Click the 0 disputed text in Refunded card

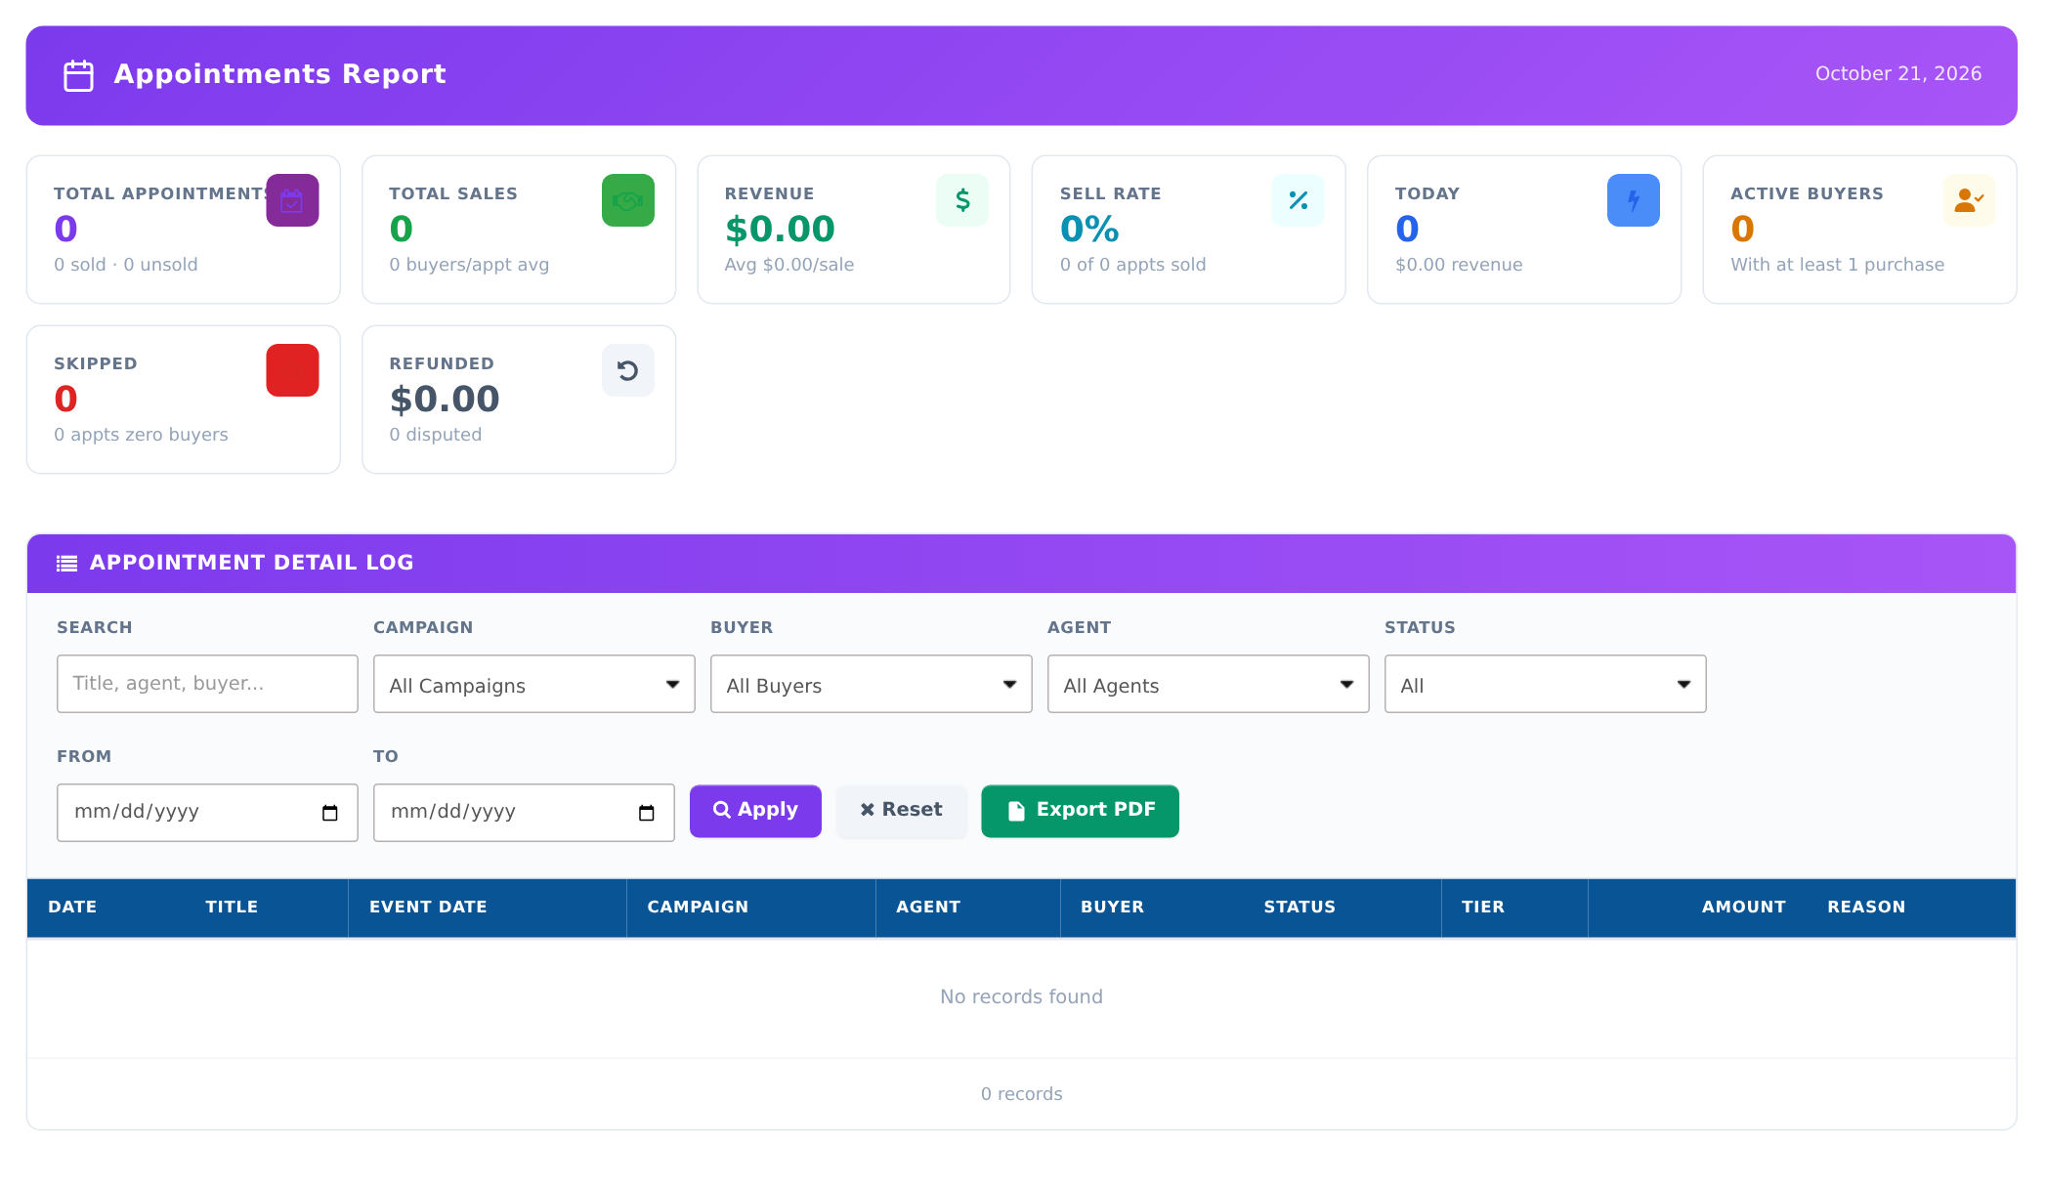(436, 435)
